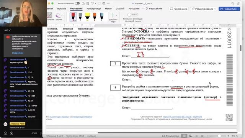Click the Redo icon in title bar
Viewport: 245px width, 138px height.
(x=99, y=3)
